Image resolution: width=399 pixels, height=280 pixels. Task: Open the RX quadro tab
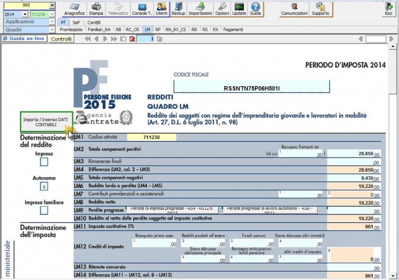point(216,30)
